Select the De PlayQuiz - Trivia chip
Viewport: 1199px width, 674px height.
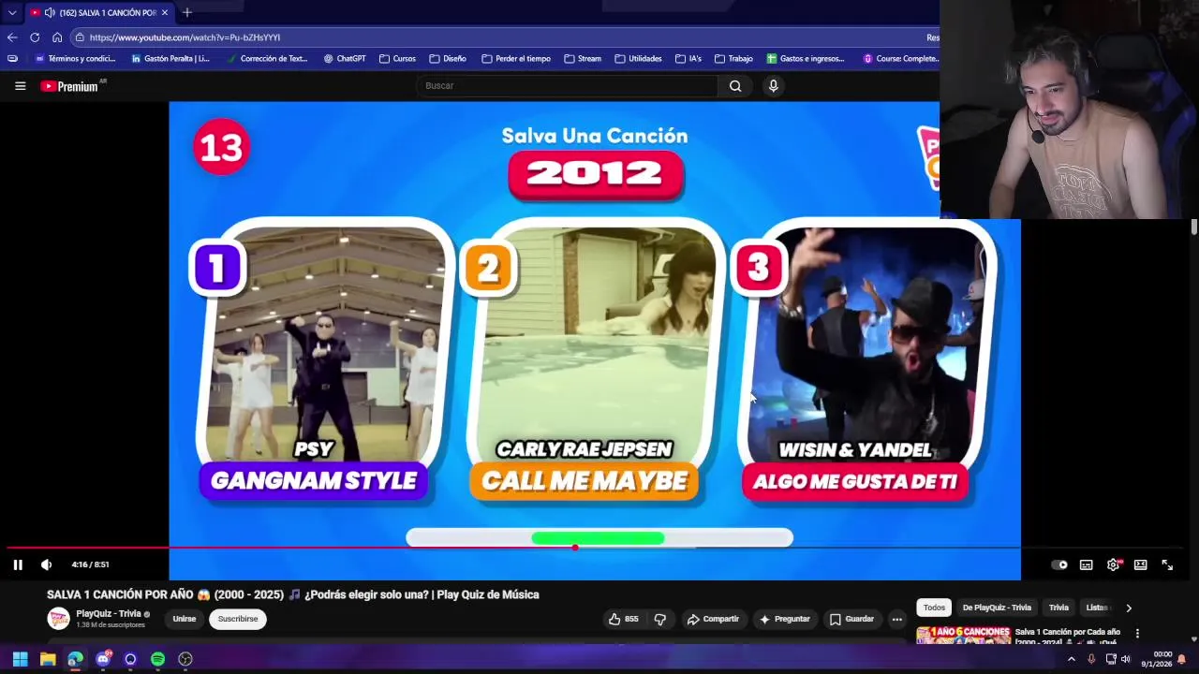tap(997, 608)
